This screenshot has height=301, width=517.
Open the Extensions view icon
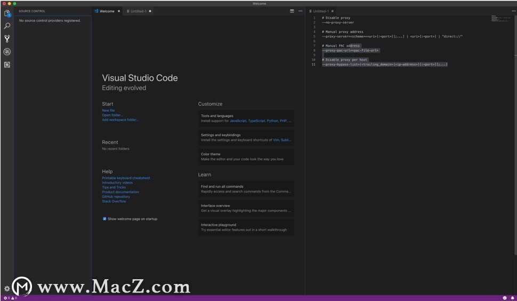pos(7,65)
